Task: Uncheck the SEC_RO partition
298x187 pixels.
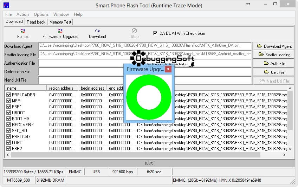Action: pyautogui.click(x=8, y=130)
